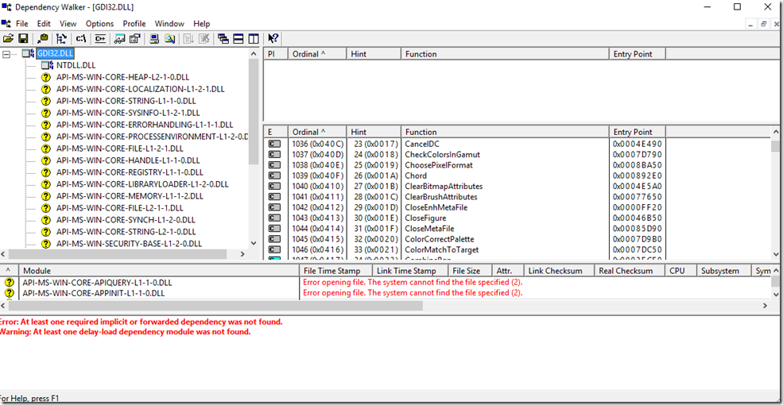The height and width of the screenshot is (405, 783).
Task: Select API-MS-WIN-CORE-SYSINFO-L1-2-1.DLL in tree
Action: click(x=128, y=113)
